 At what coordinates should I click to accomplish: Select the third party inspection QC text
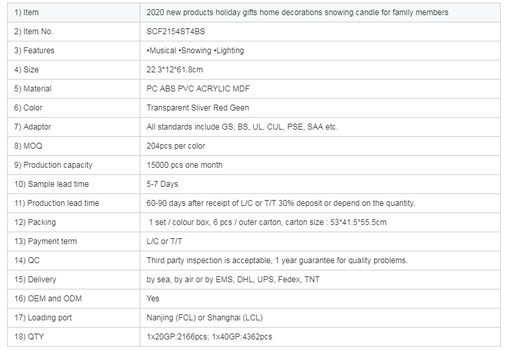click(x=277, y=261)
